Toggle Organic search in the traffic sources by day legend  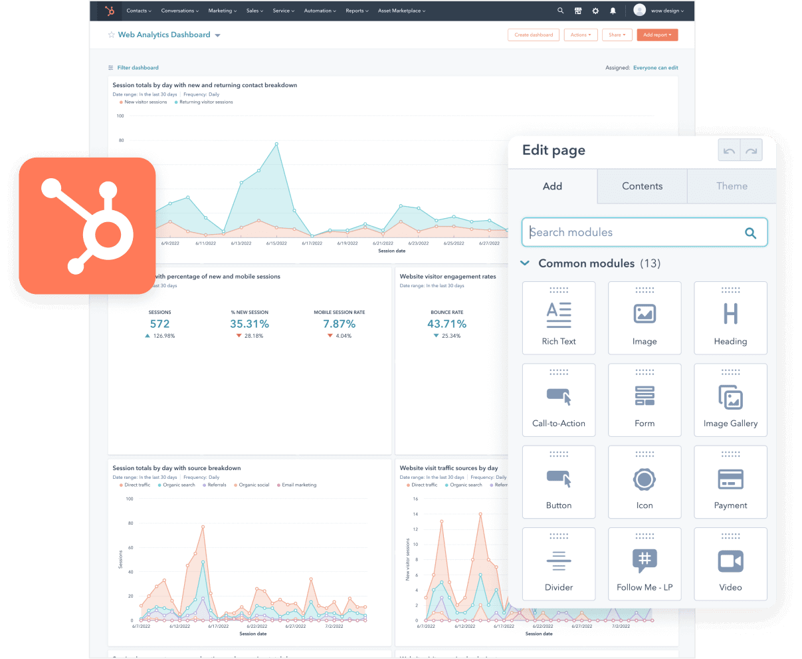464,485
